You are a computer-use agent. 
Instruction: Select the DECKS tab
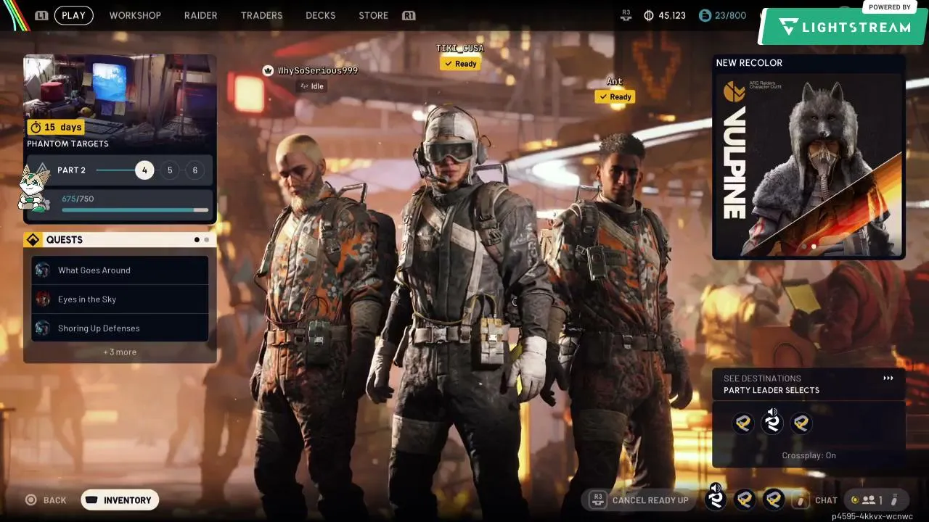click(321, 15)
